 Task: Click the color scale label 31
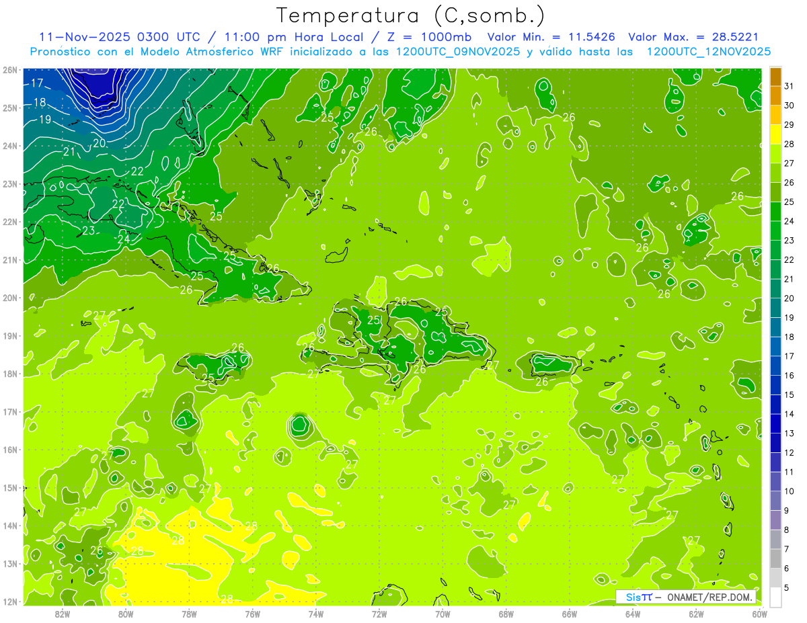tap(789, 86)
